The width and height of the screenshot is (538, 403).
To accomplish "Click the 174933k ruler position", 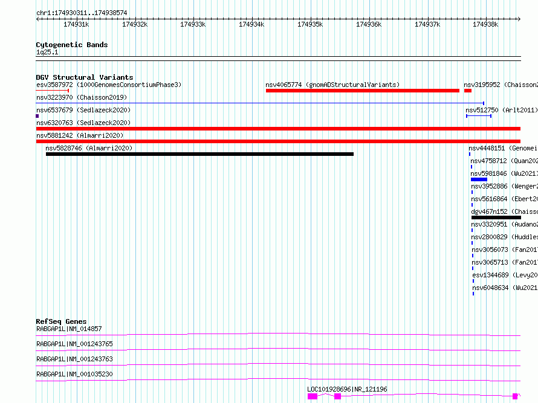I will point(193,24).
